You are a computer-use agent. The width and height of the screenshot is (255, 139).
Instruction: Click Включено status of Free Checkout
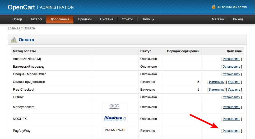pyautogui.click(x=148, y=89)
